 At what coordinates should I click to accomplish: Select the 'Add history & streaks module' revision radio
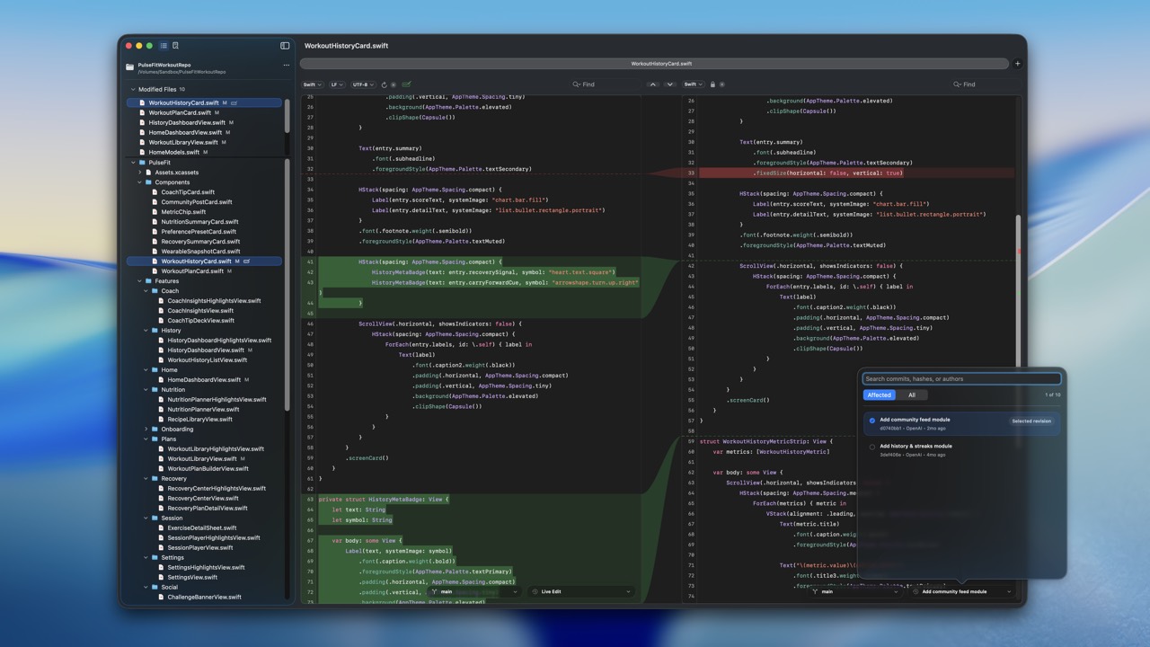(871, 447)
